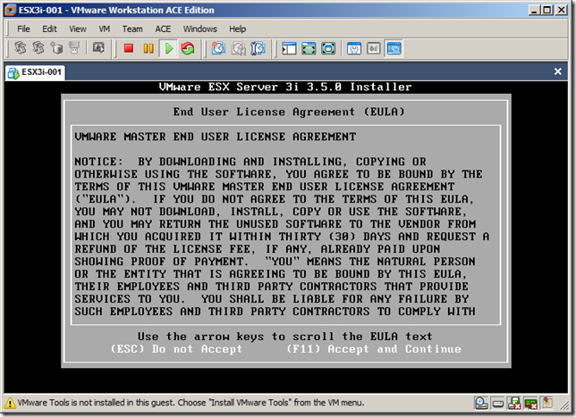576x417 pixels.
Task: Click the disconnected floppy drive status icon
Action: 514,404
